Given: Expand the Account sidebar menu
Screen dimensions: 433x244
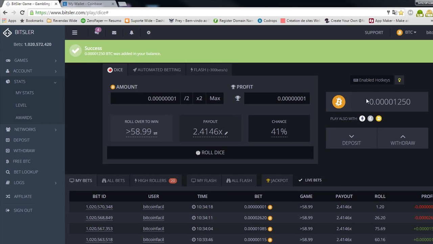Looking at the screenshot, I should [31, 71].
